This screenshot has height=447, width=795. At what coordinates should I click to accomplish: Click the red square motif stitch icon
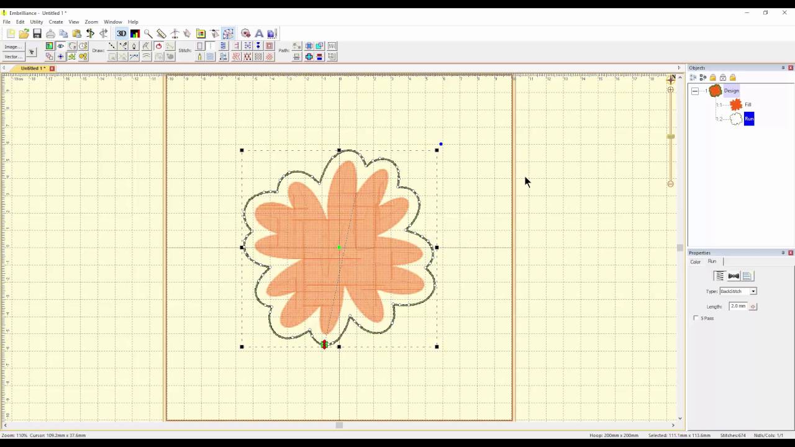(270, 46)
